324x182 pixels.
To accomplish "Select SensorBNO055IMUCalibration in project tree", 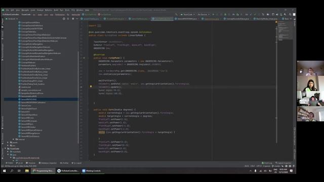I will pos(33,102).
